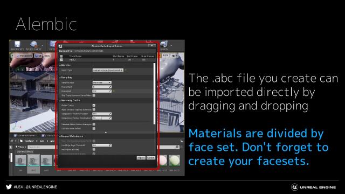
Task: Click the import dialog vertical scrollbar
Action: pos(155,93)
